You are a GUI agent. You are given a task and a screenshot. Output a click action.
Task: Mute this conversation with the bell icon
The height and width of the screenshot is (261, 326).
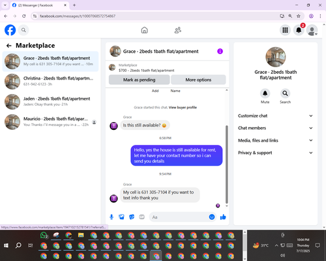point(265,93)
